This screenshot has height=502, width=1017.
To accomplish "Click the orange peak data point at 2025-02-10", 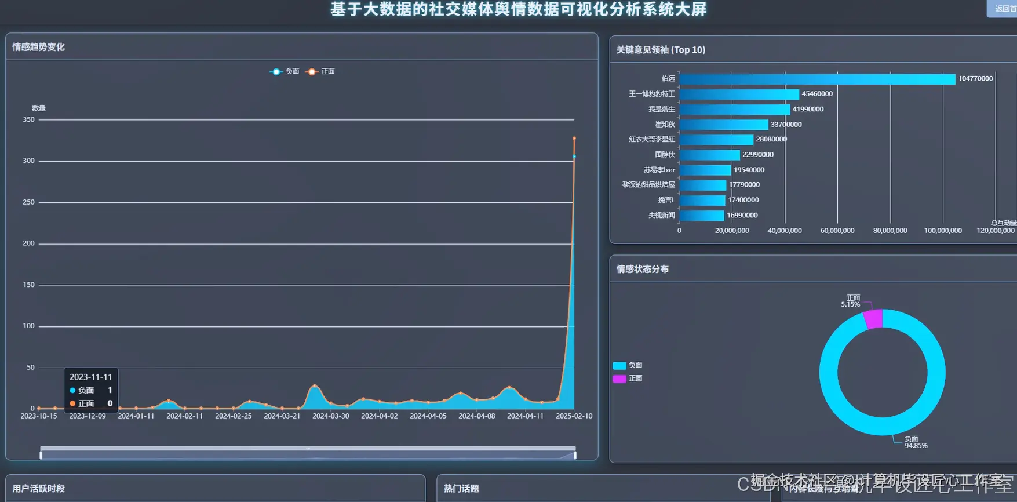I will tap(574, 138).
